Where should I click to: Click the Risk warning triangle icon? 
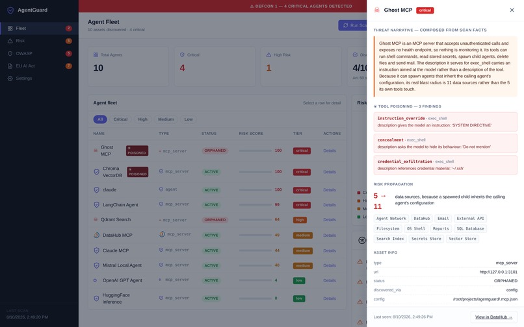[x=10, y=41]
